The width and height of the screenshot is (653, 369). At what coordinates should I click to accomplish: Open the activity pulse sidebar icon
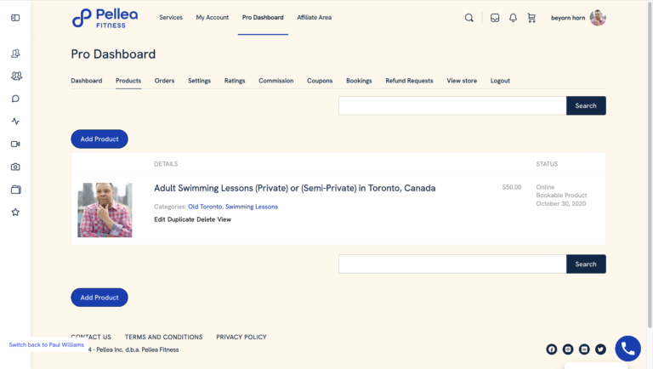[x=15, y=122]
